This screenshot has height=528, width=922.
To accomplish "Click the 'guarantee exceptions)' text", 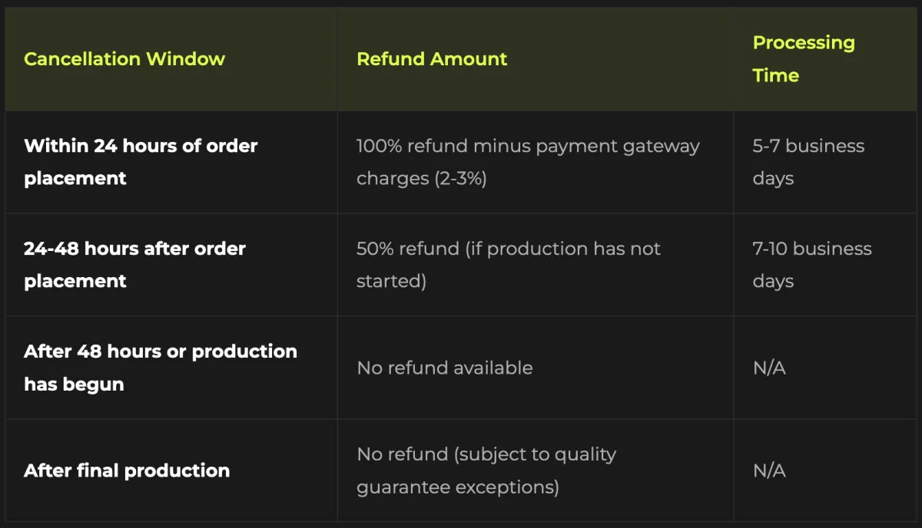I will [457, 487].
